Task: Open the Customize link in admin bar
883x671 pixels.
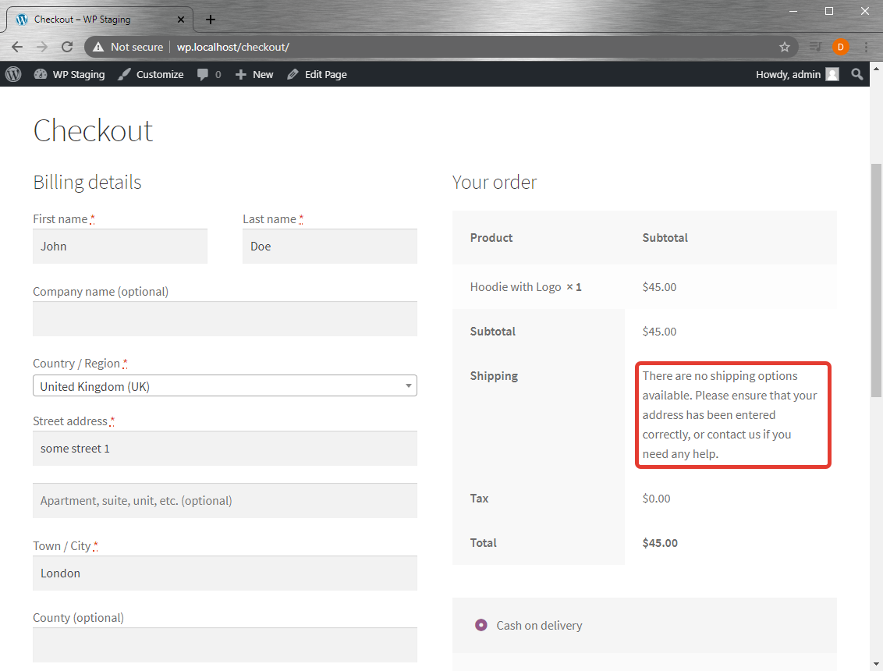Action: coord(151,74)
